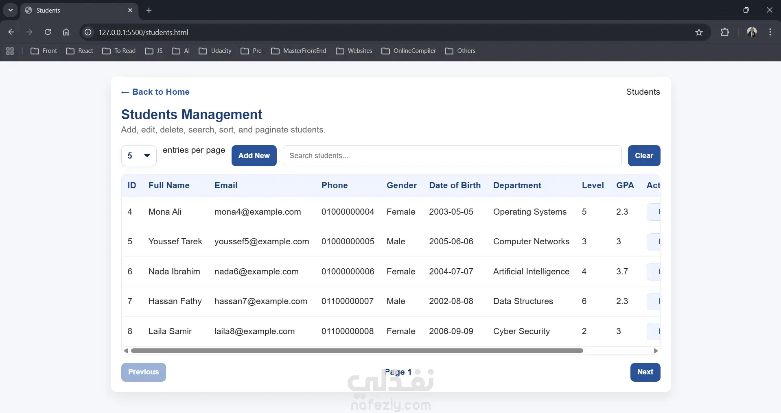Click the table's horizontal scrollbar
The height and width of the screenshot is (413, 781).
coord(357,350)
